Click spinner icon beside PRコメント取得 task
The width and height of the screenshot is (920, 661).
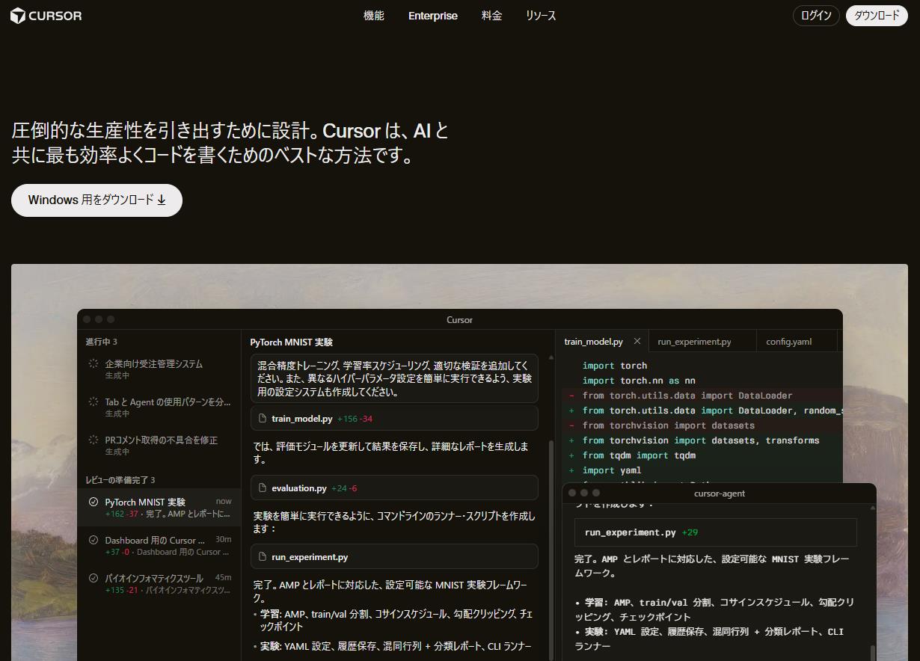coord(93,440)
